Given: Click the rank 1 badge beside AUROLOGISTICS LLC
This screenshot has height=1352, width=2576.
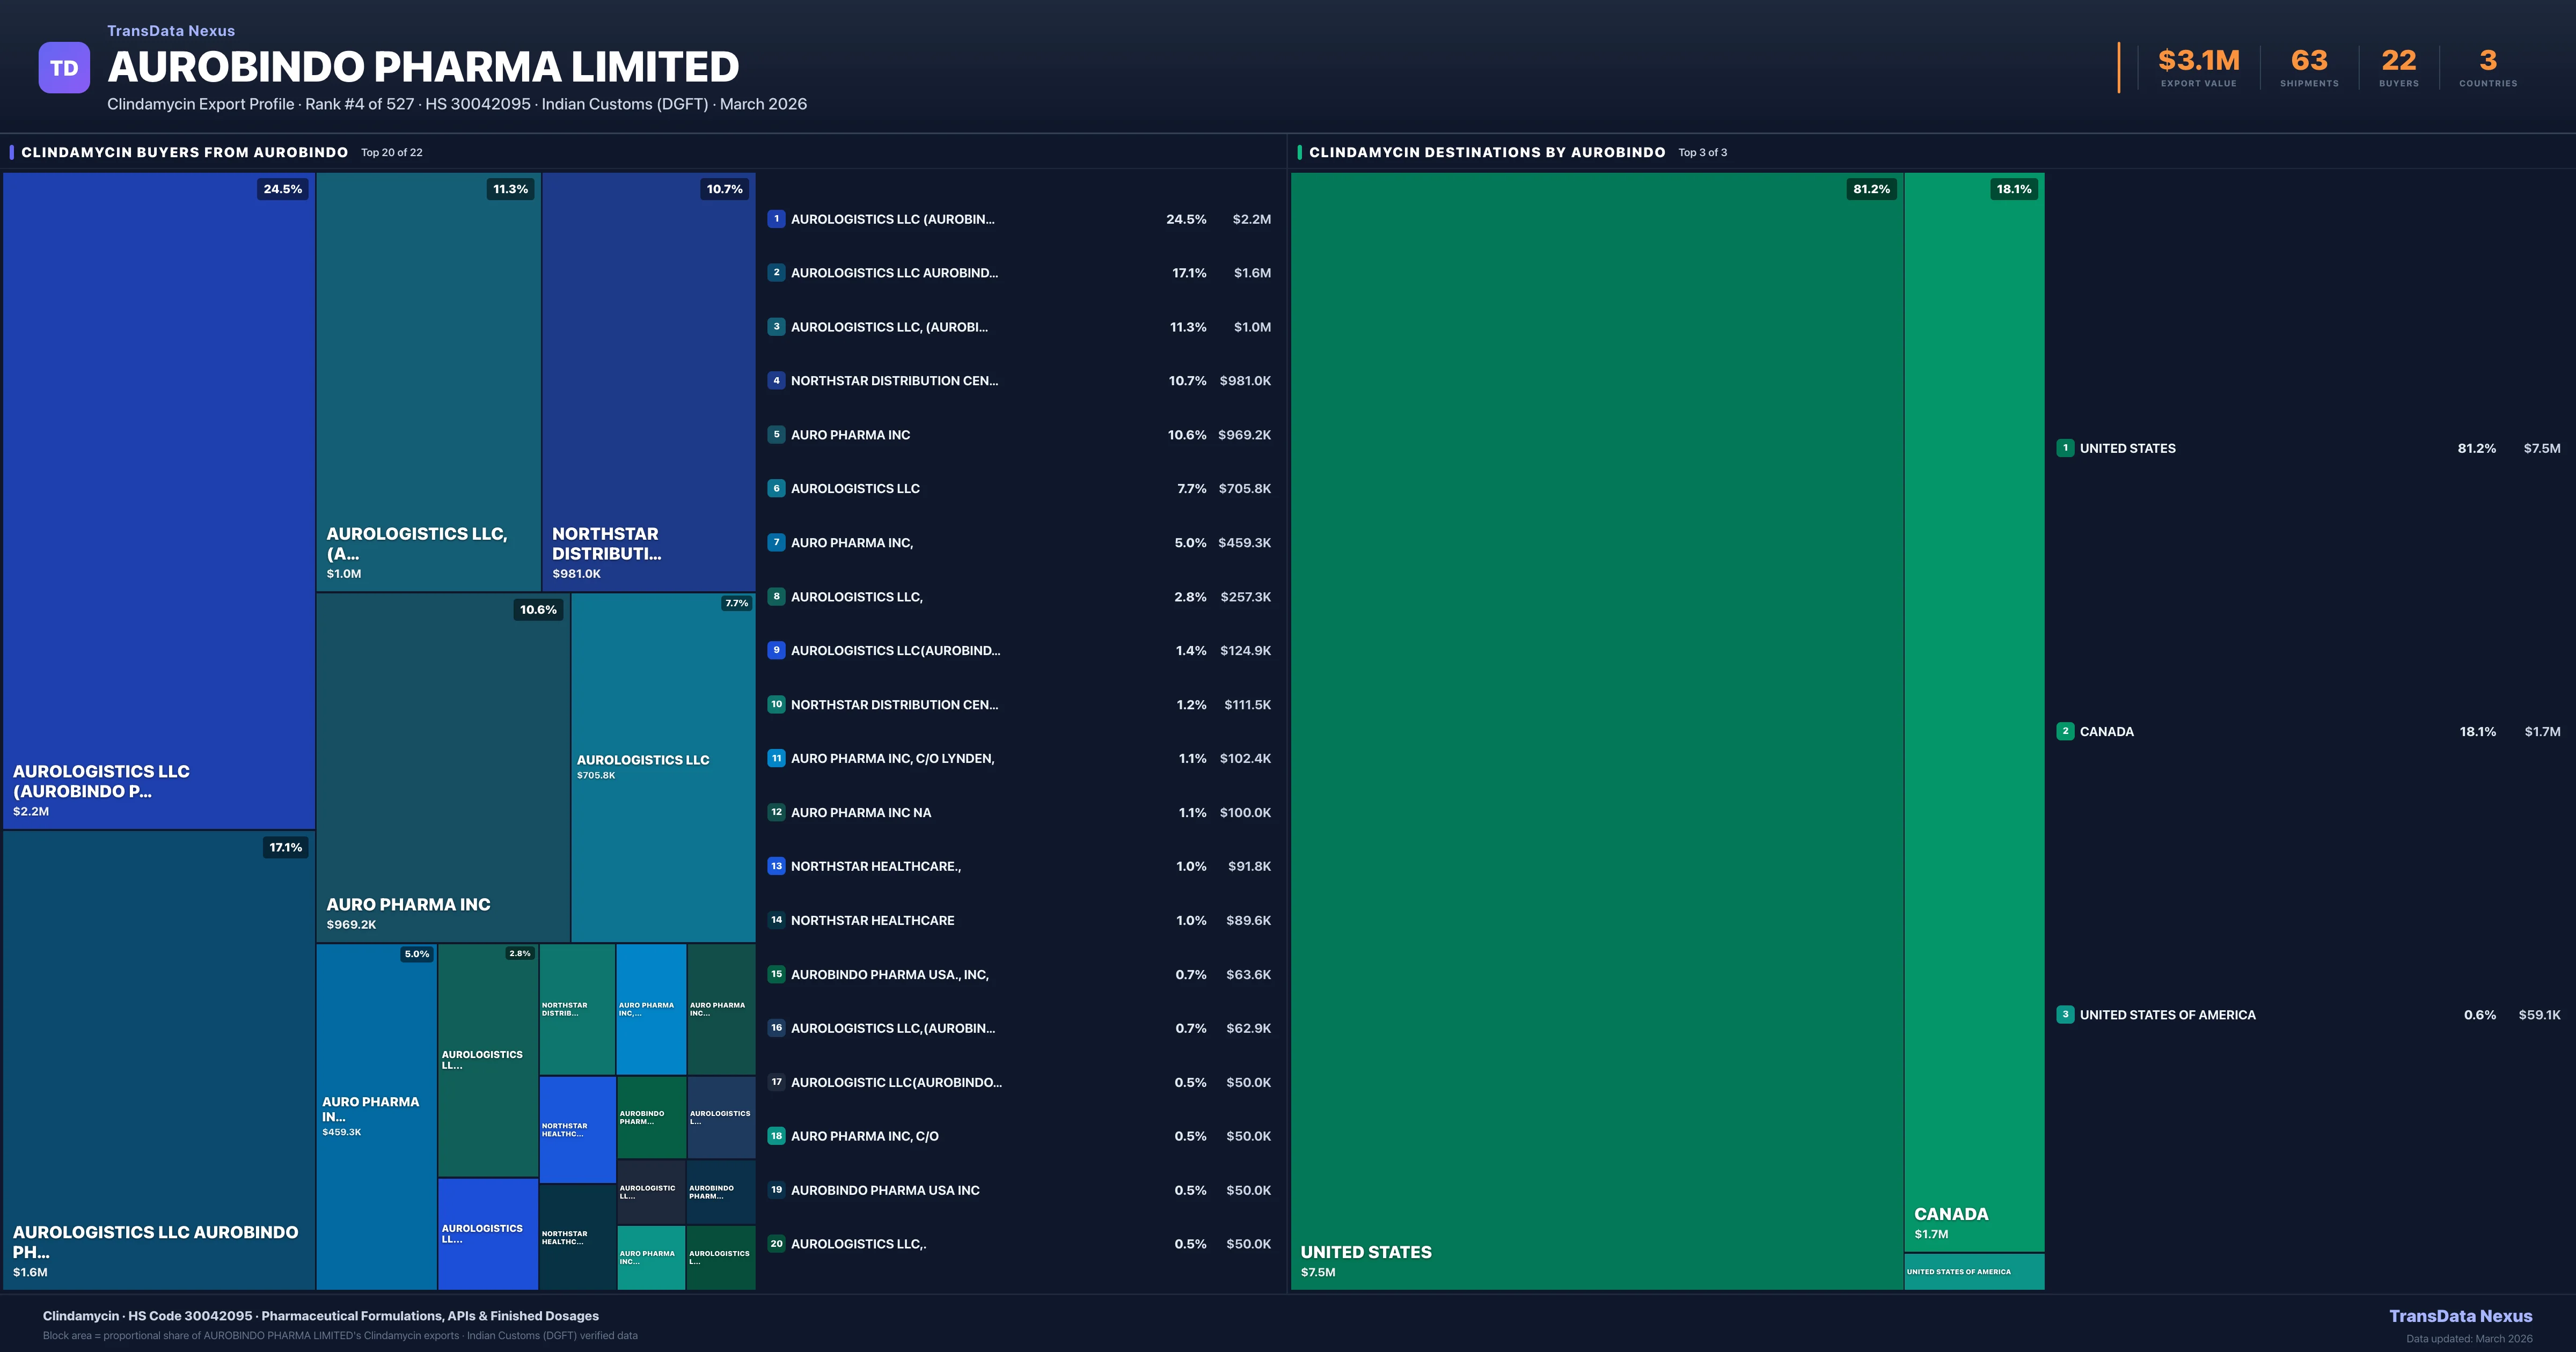Looking at the screenshot, I should point(777,219).
